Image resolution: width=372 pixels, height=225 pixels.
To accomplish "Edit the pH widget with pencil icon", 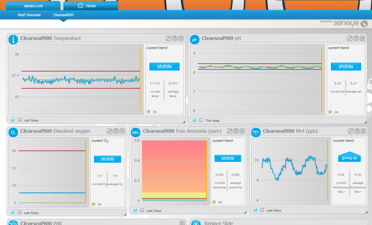I will click(350, 38).
